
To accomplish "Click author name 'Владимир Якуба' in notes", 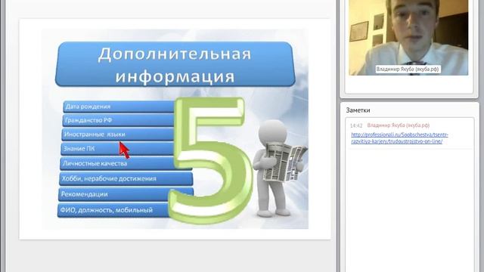I will 399,125.
